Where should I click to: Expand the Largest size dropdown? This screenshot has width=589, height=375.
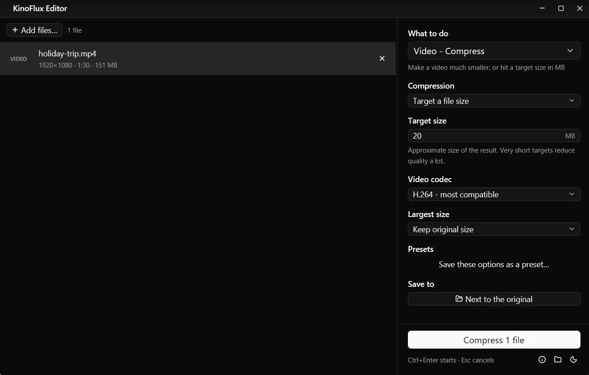pos(494,229)
